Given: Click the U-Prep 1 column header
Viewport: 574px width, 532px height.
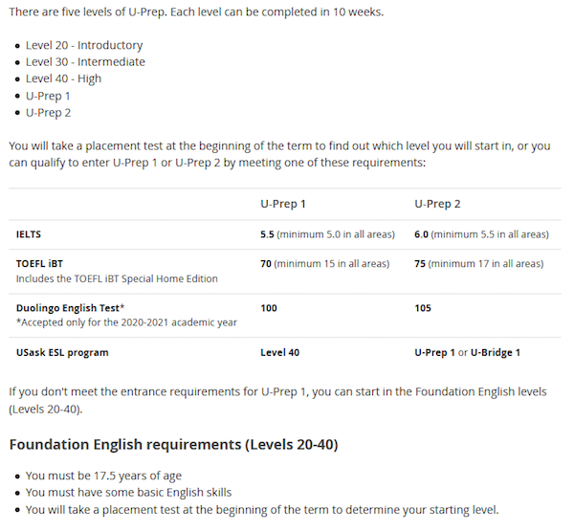Looking at the screenshot, I should (x=283, y=204).
